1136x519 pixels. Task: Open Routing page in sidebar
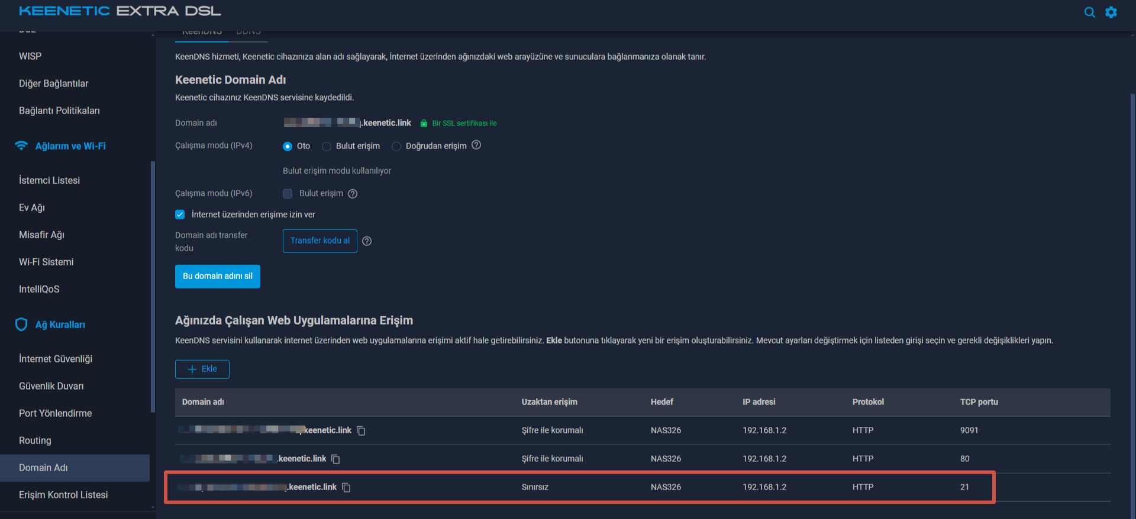click(35, 440)
